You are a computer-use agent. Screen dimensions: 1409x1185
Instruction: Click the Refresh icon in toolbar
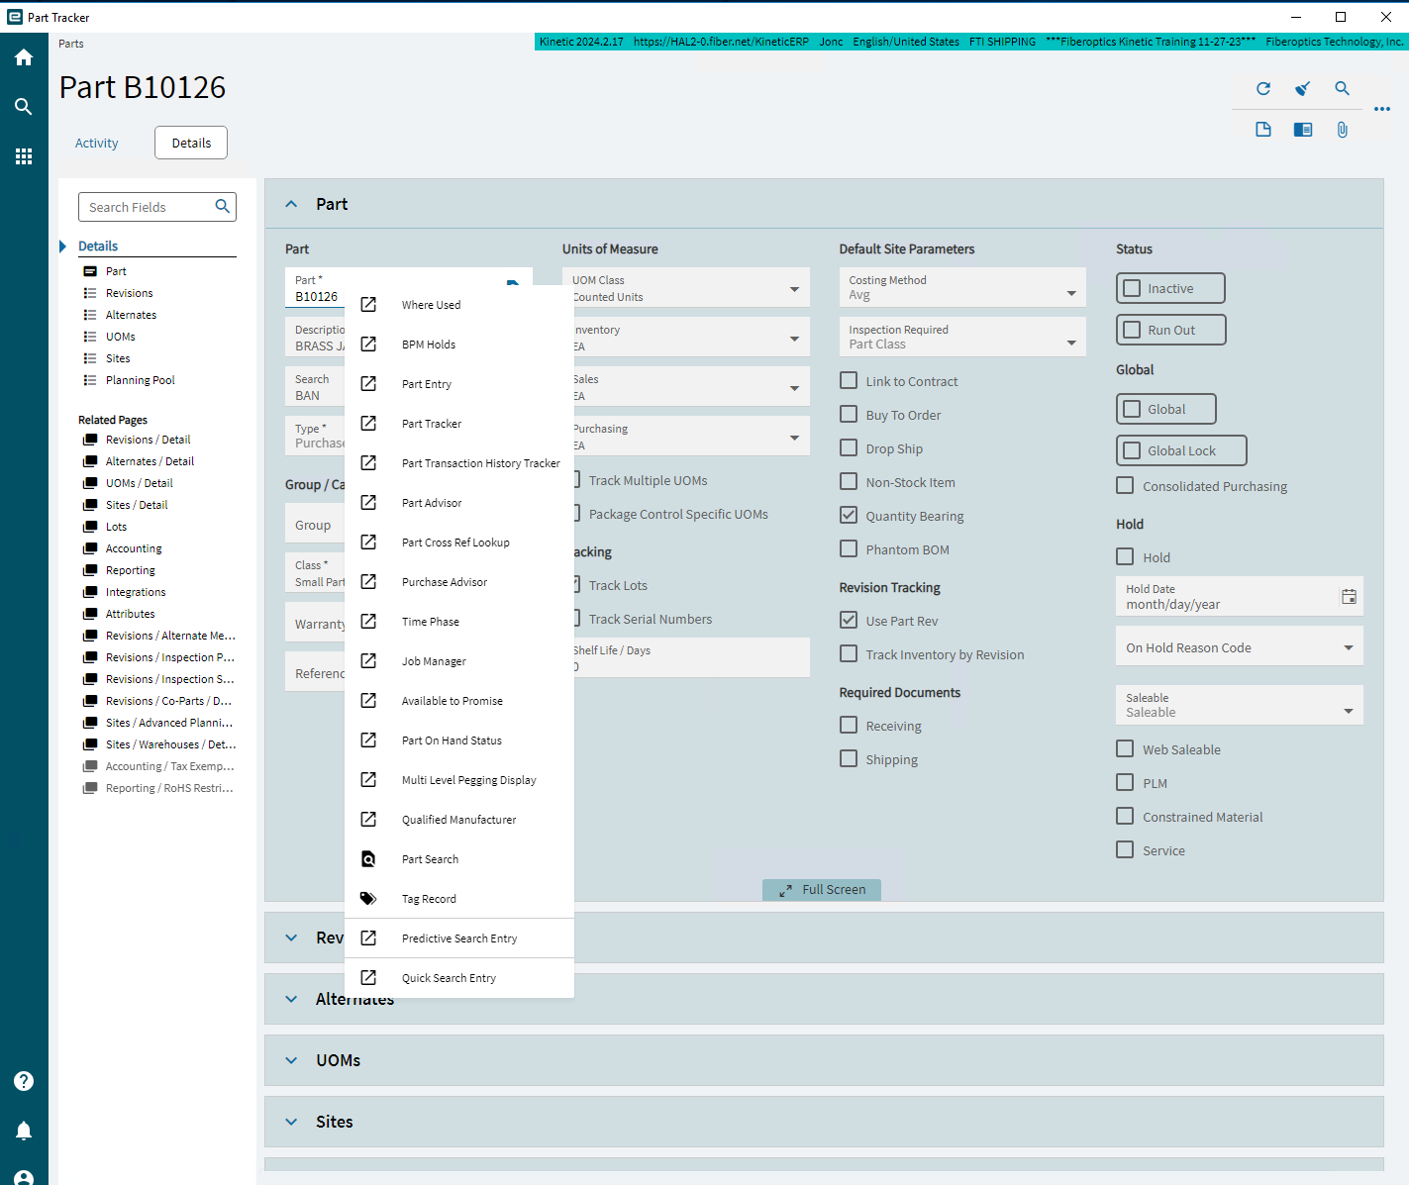click(x=1263, y=88)
